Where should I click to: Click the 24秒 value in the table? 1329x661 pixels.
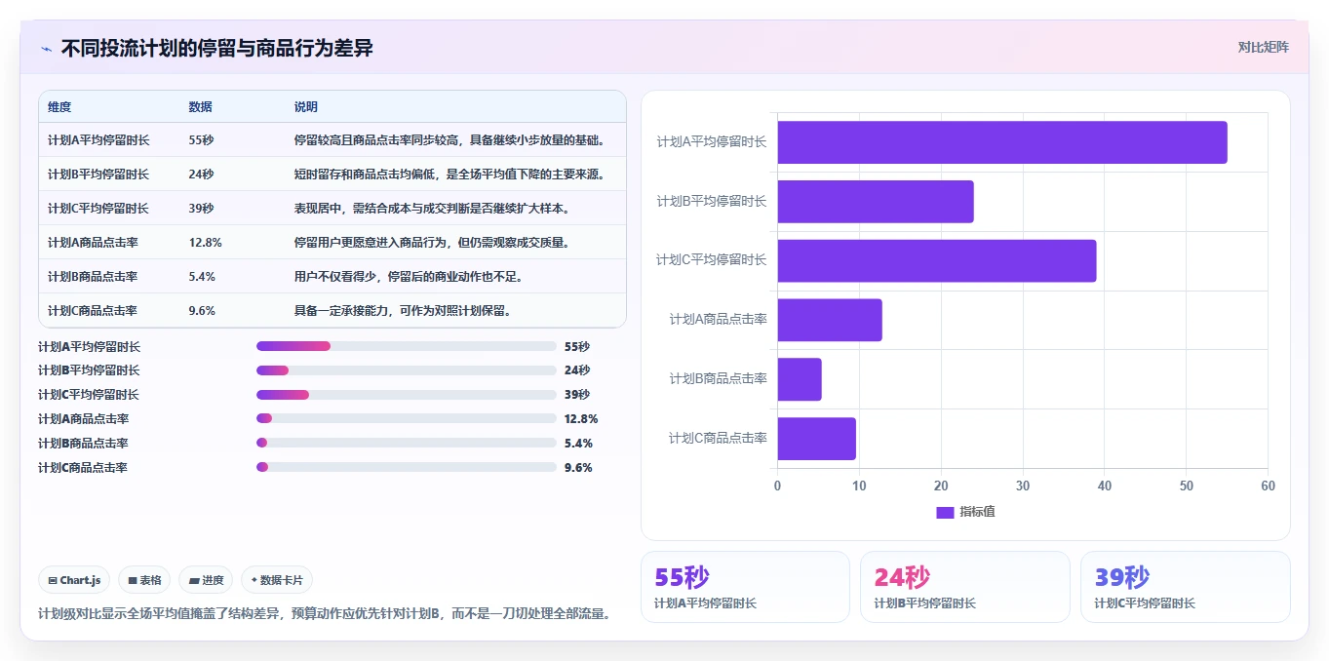201,175
